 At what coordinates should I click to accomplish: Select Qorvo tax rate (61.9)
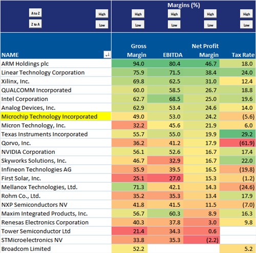point(238,143)
